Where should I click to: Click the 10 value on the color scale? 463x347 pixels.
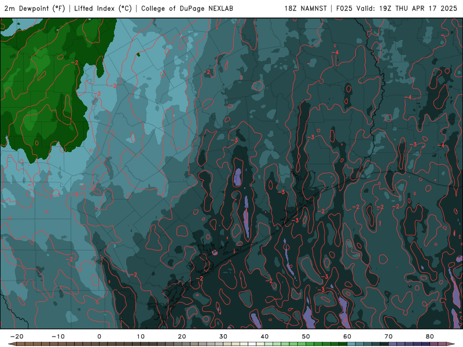click(x=141, y=337)
